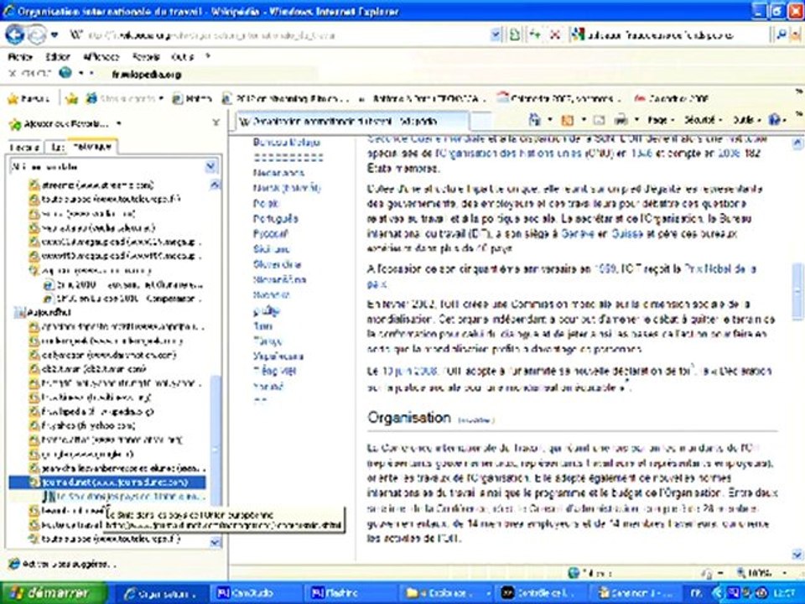This screenshot has height=604, width=805.
Task: Expand the Home icon dropdown arrow
Action: [549, 120]
